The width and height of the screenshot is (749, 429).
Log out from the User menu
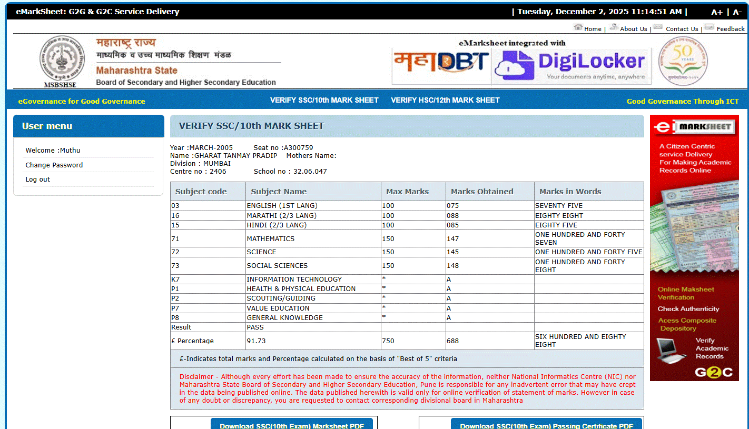coord(38,179)
